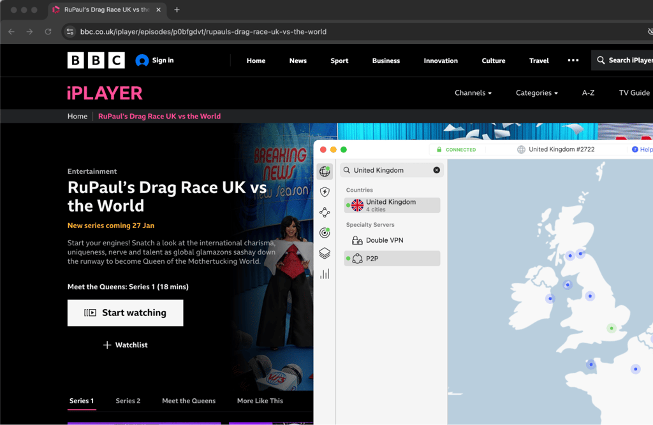Click the Search iPlayer magnifier icon
This screenshot has height=425, width=653.
(x=601, y=61)
